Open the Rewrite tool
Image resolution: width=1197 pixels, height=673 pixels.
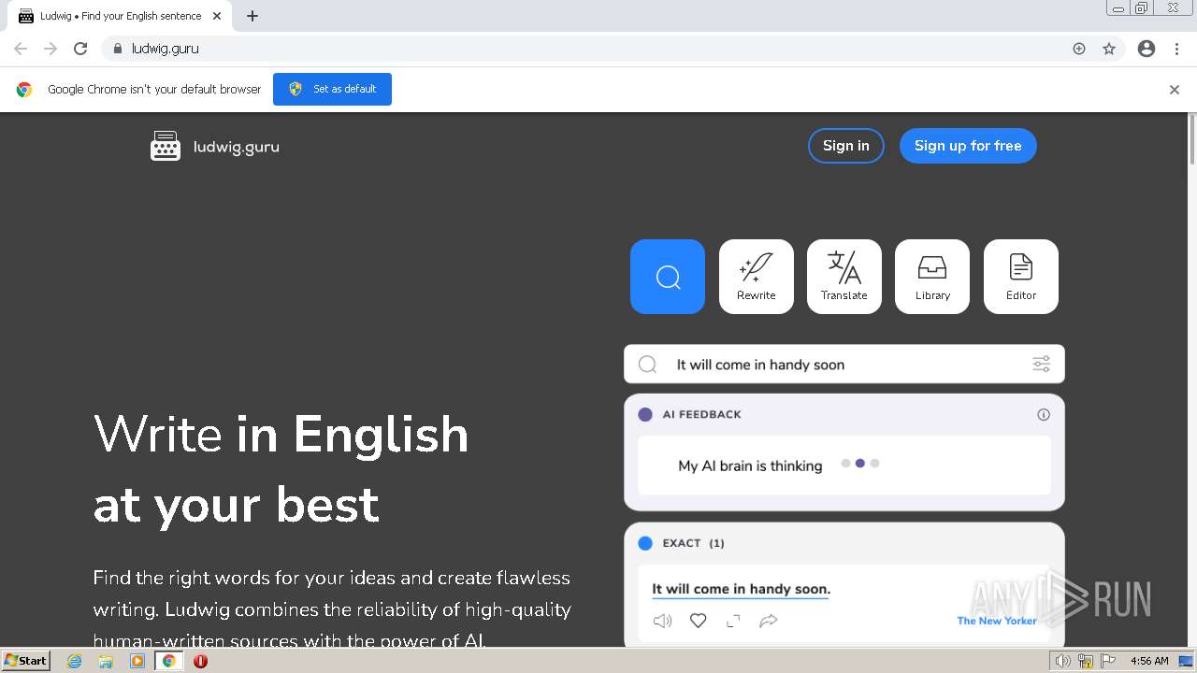pyautogui.click(x=757, y=277)
